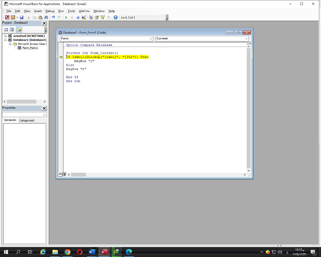321x257 pixels.
Task: Switch to Microsoft Access view icon
Action: (x=7, y=17)
